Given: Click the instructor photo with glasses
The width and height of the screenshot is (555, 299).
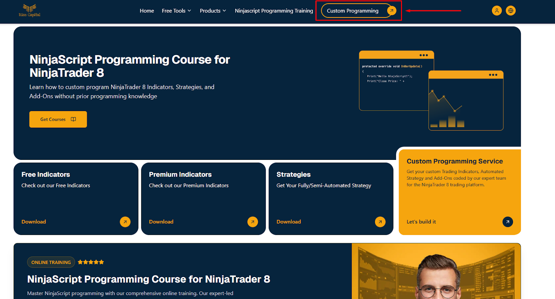Looking at the screenshot, I should [x=436, y=271].
